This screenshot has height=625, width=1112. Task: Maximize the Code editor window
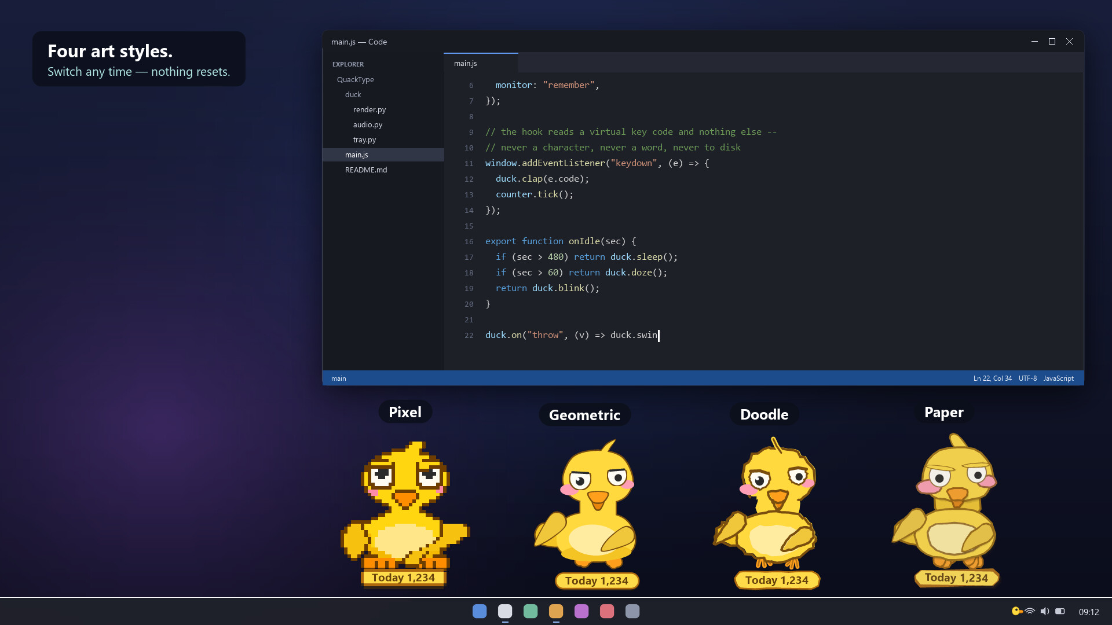[x=1052, y=42]
